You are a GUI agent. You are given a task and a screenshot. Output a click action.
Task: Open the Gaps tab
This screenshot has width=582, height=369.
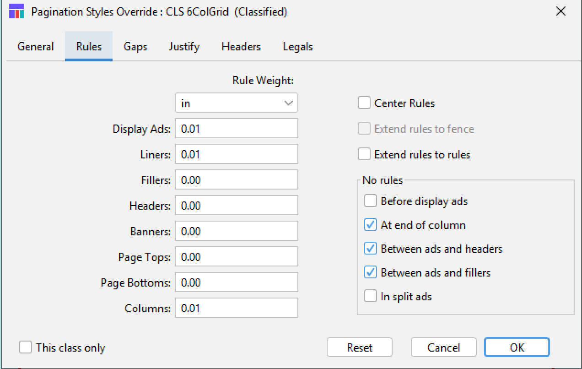(x=135, y=47)
